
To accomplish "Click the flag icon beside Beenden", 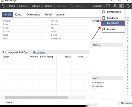I will [104, 29].
